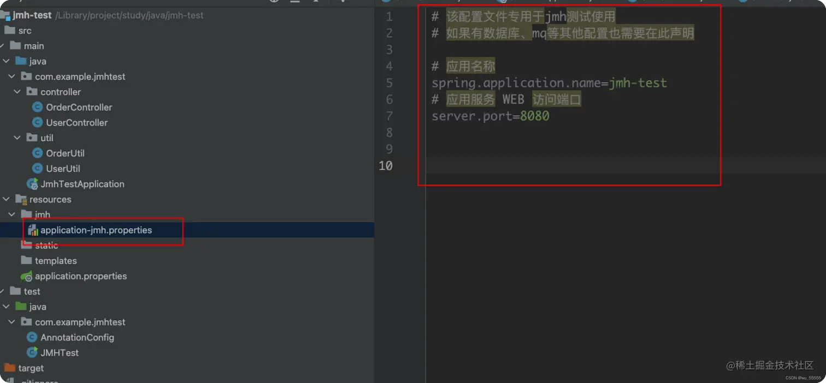
Task: Open application.properties file
Action: (x=81, y=276)
